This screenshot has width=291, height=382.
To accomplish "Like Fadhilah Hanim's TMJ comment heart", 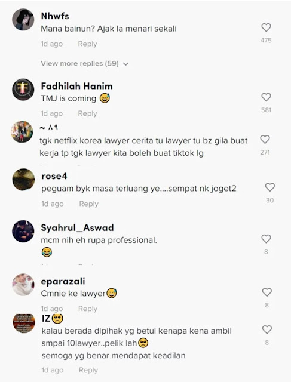I will 266,97.
